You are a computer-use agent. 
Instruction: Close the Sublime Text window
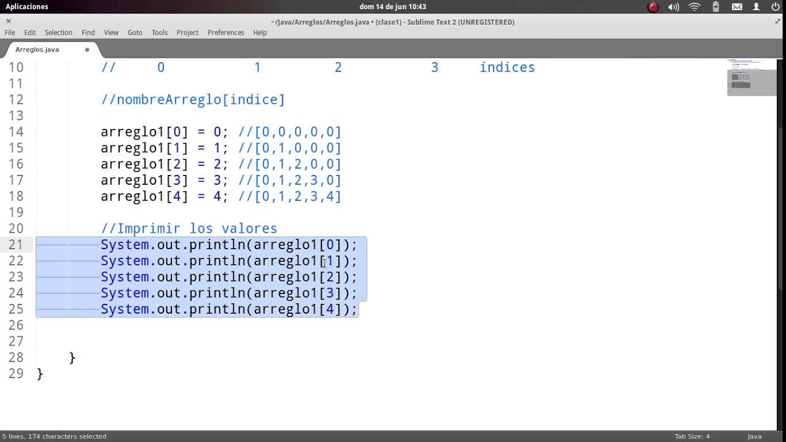(x=9, y=21)
